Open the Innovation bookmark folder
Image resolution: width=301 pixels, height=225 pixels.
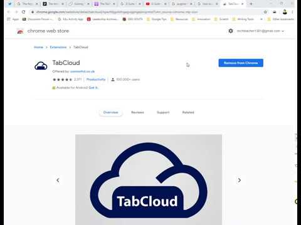pyautogui.click(x=201, y=19)
